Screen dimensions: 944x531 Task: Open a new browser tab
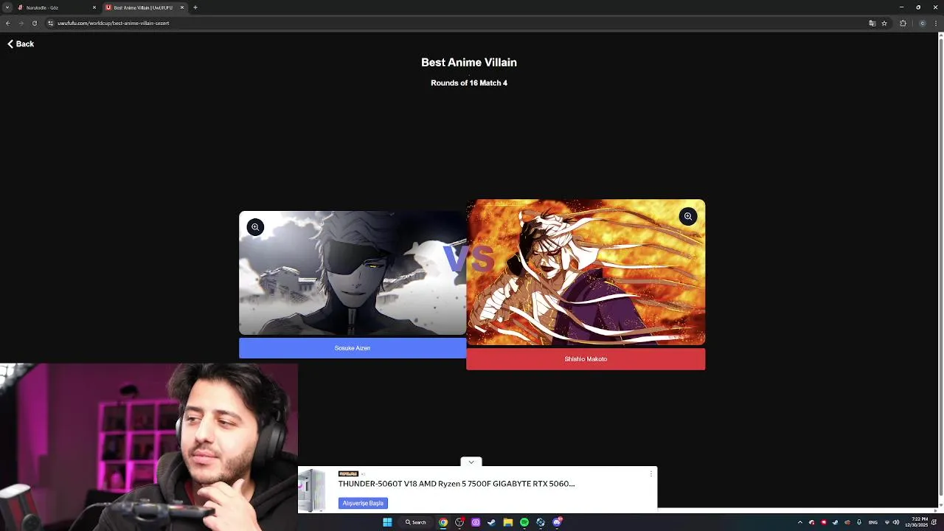tap(195, 7)
